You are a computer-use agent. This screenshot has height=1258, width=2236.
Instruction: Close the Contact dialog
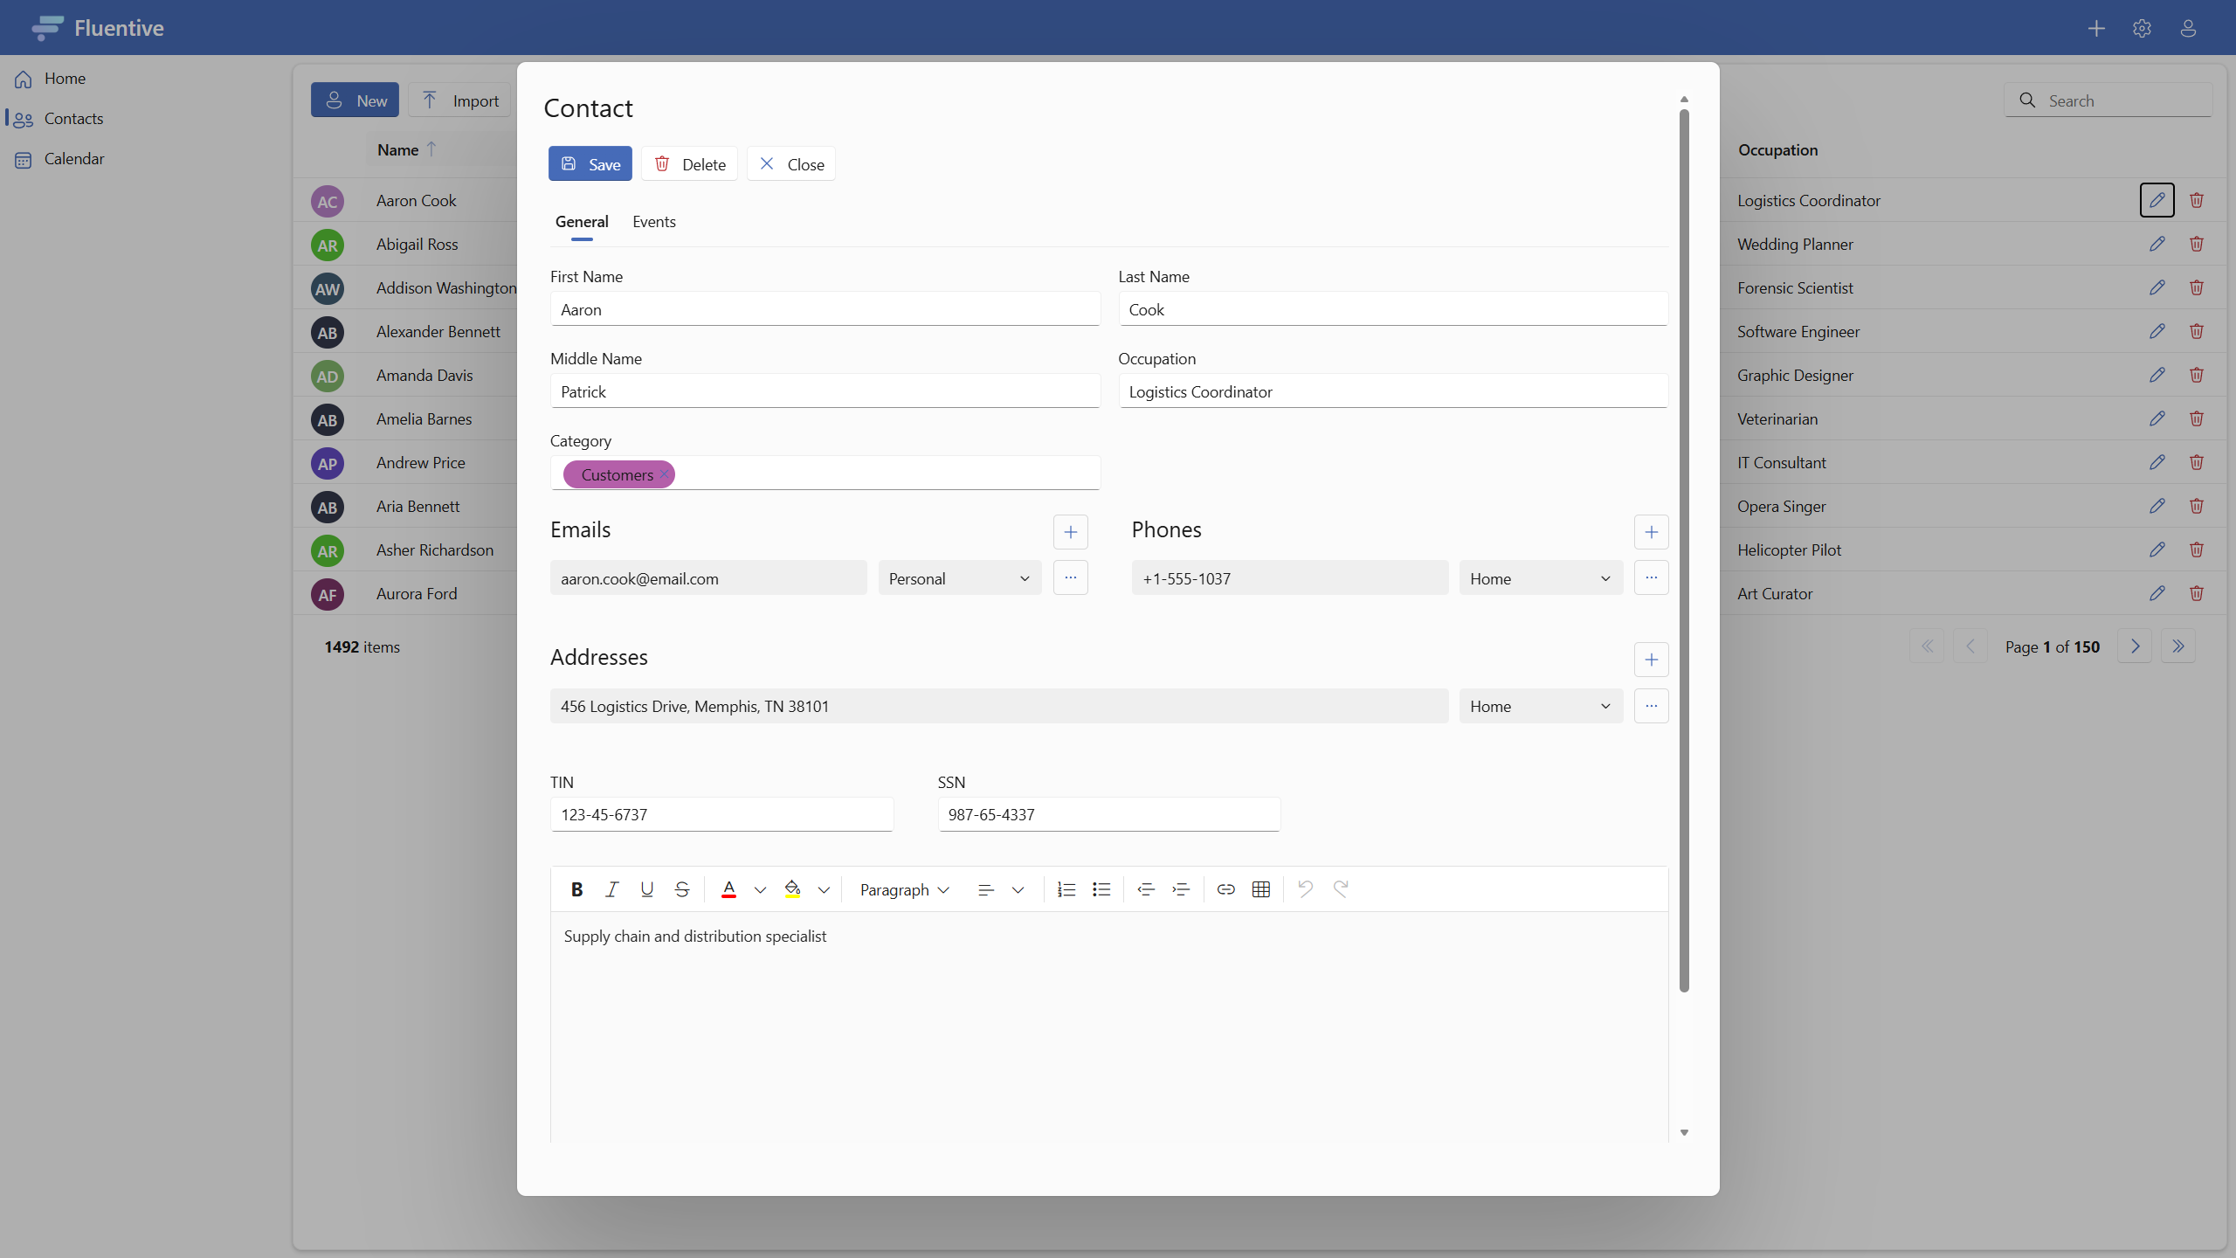pyautogui.click(x=790, y=164)
